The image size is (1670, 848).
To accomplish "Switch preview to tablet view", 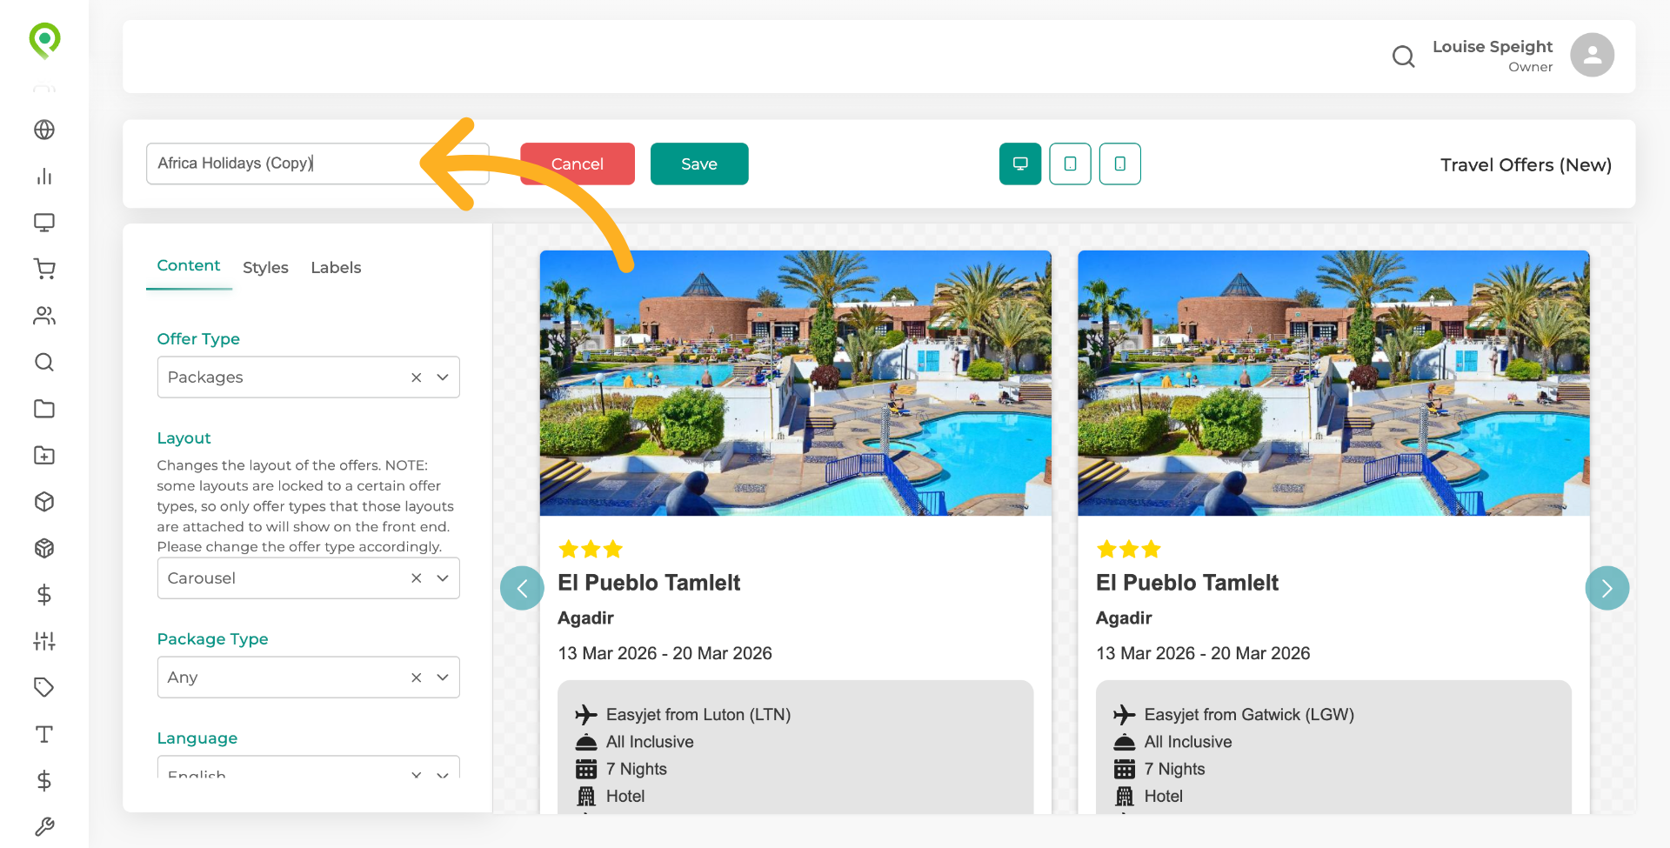I will tap(1070, 164).
